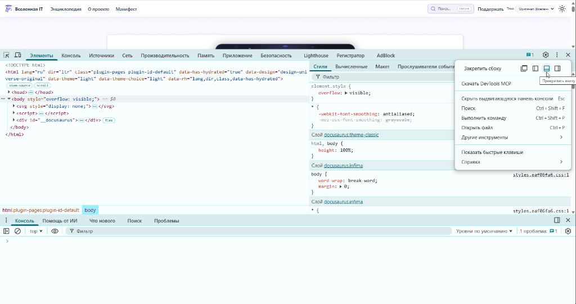The height and width of the screenshot is (304, 576).
Task: Open the issues counter badge in top toolbar
Action: (x=530, y=55)
